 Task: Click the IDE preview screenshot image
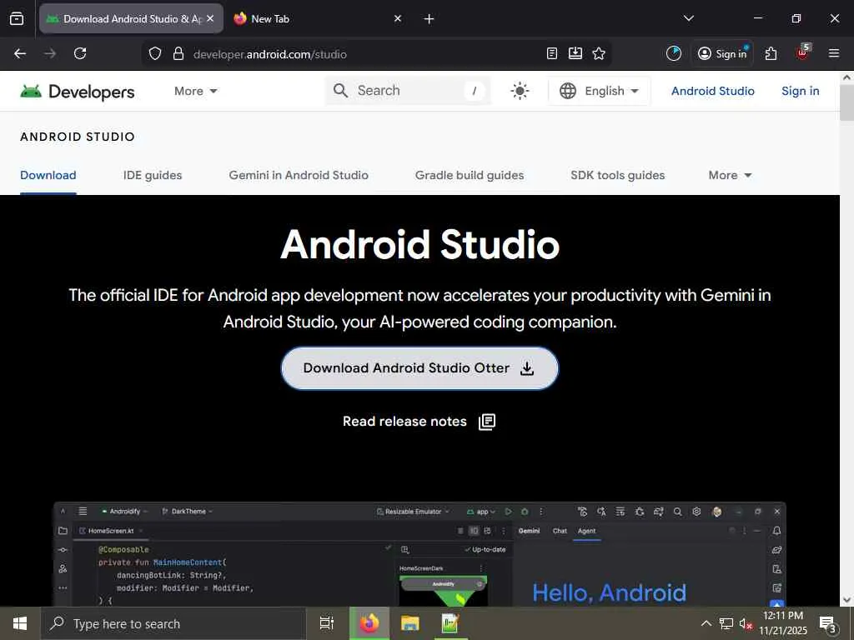pyautogui.click(x=419, y=554)
